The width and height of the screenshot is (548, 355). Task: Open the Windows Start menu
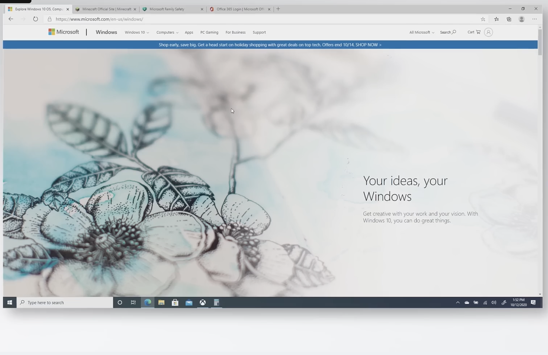click(x=10, y=302)
